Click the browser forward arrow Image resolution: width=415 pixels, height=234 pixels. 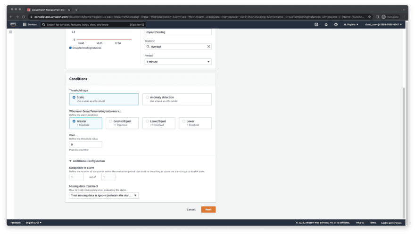17,17
